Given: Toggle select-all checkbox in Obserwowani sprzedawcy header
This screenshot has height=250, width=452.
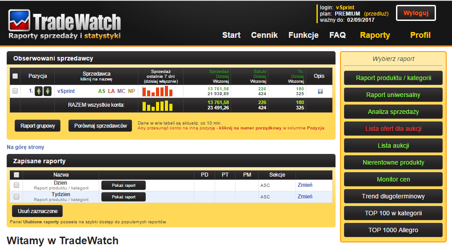Looking at the screenshot, I should pos(15,76).
